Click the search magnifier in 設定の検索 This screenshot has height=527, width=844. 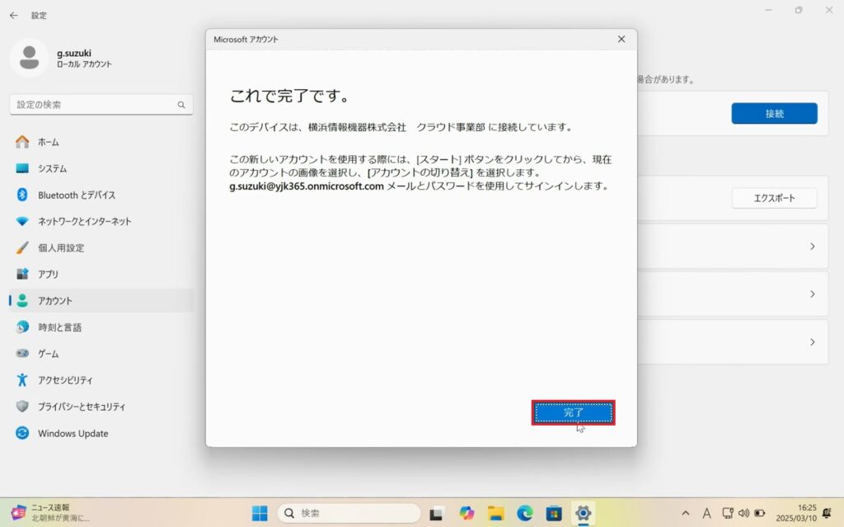181,105
